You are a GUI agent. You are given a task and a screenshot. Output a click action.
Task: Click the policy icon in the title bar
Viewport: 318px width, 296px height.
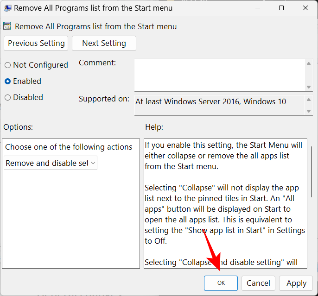[x=7, y=8]
